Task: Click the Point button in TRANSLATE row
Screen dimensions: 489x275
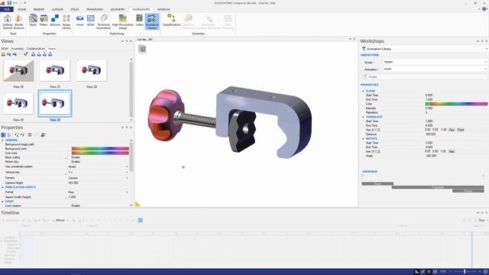Action: [x=461, y=130]
